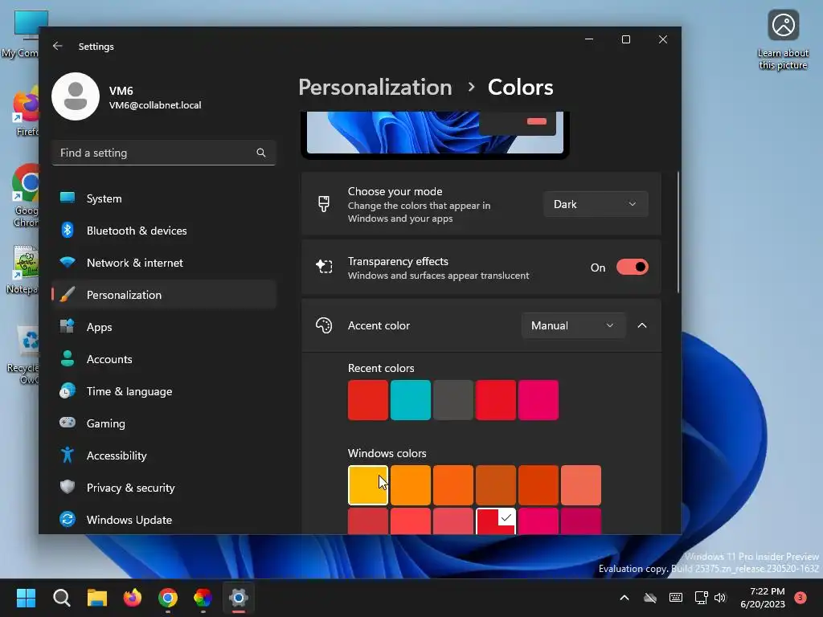
Task: Click the search magnifier in Find a setting
Action: [x=261, y=153]
